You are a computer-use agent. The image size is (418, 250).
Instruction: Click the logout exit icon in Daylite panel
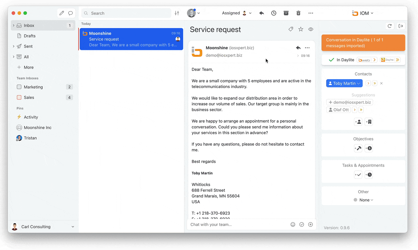401,26
